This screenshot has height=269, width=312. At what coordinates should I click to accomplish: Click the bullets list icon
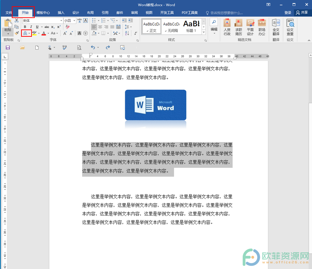point(94,20)
